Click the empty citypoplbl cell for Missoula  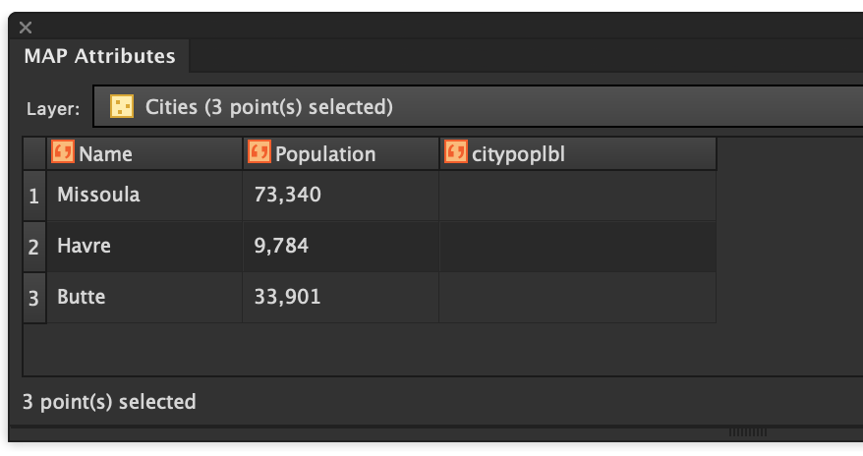[578, 196]
